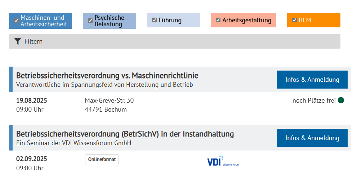Viewport: 357px width, 175px height.
Task: Click the 19.08.2025 event date
Action: click(32, 100)
